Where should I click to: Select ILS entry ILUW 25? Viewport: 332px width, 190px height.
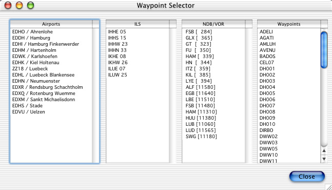click(x=118, y=75)
